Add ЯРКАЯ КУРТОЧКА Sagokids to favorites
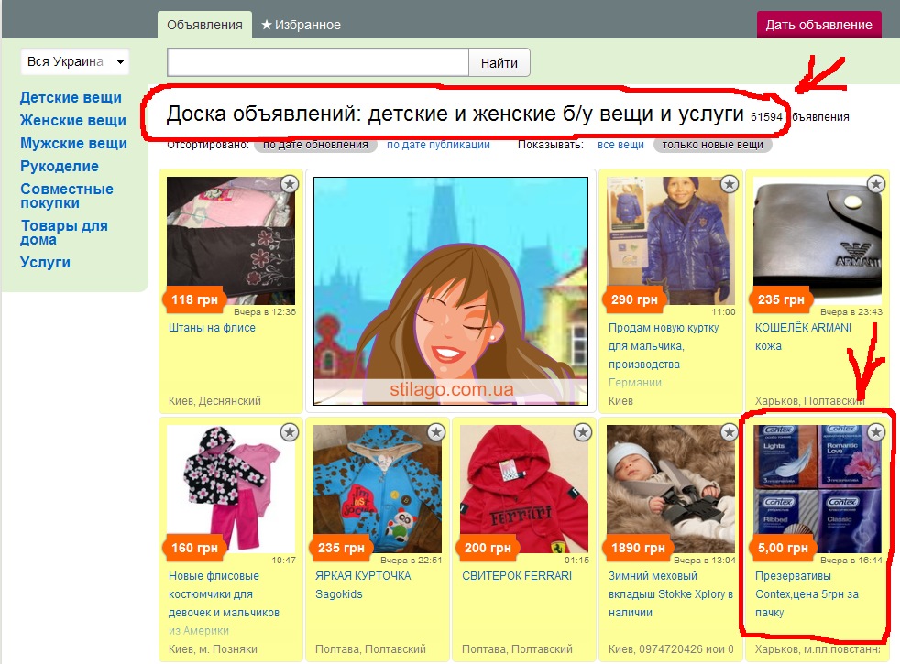900x664 pixels. [x=436, y=431]
